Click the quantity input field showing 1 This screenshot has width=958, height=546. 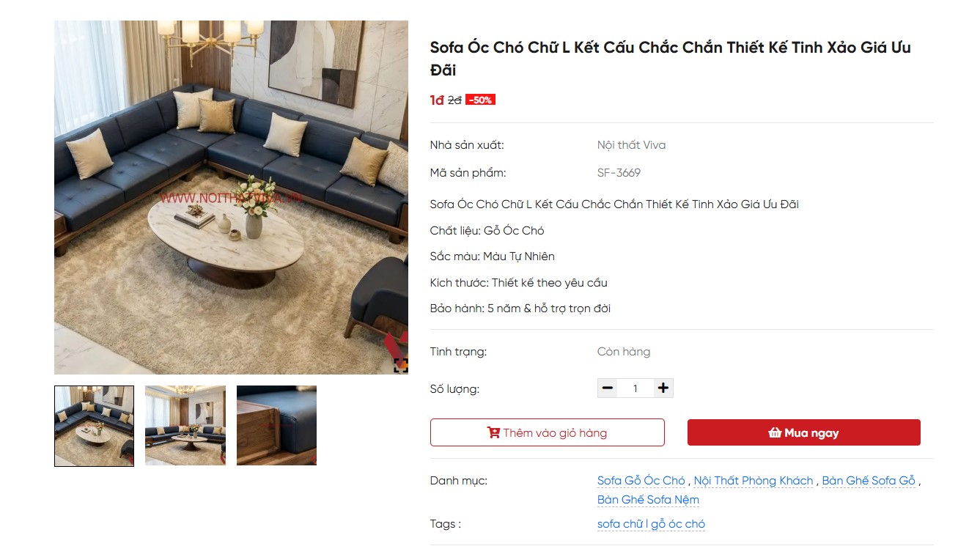point(635,388)
